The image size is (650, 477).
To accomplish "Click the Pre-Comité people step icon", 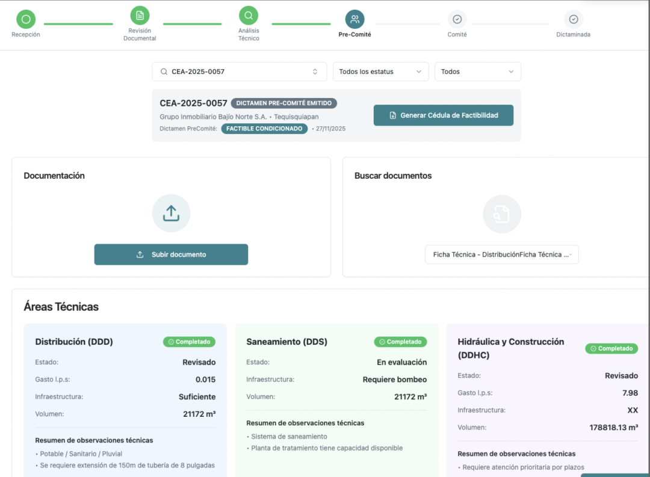I will 354,19.
